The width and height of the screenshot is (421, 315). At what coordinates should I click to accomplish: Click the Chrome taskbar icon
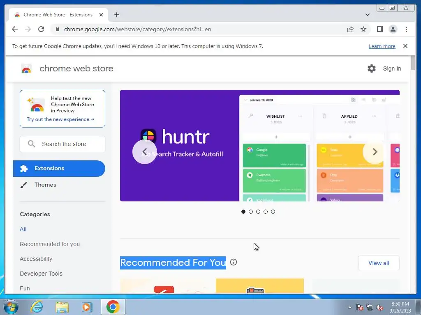click(113, 307)
